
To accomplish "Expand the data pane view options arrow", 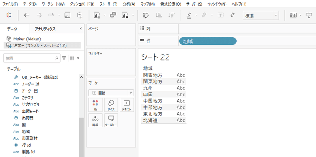I will 78,58.
